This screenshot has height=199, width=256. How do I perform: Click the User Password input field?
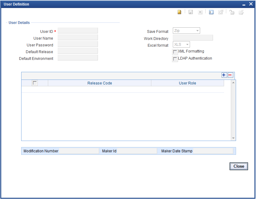(x=78, y=44)
